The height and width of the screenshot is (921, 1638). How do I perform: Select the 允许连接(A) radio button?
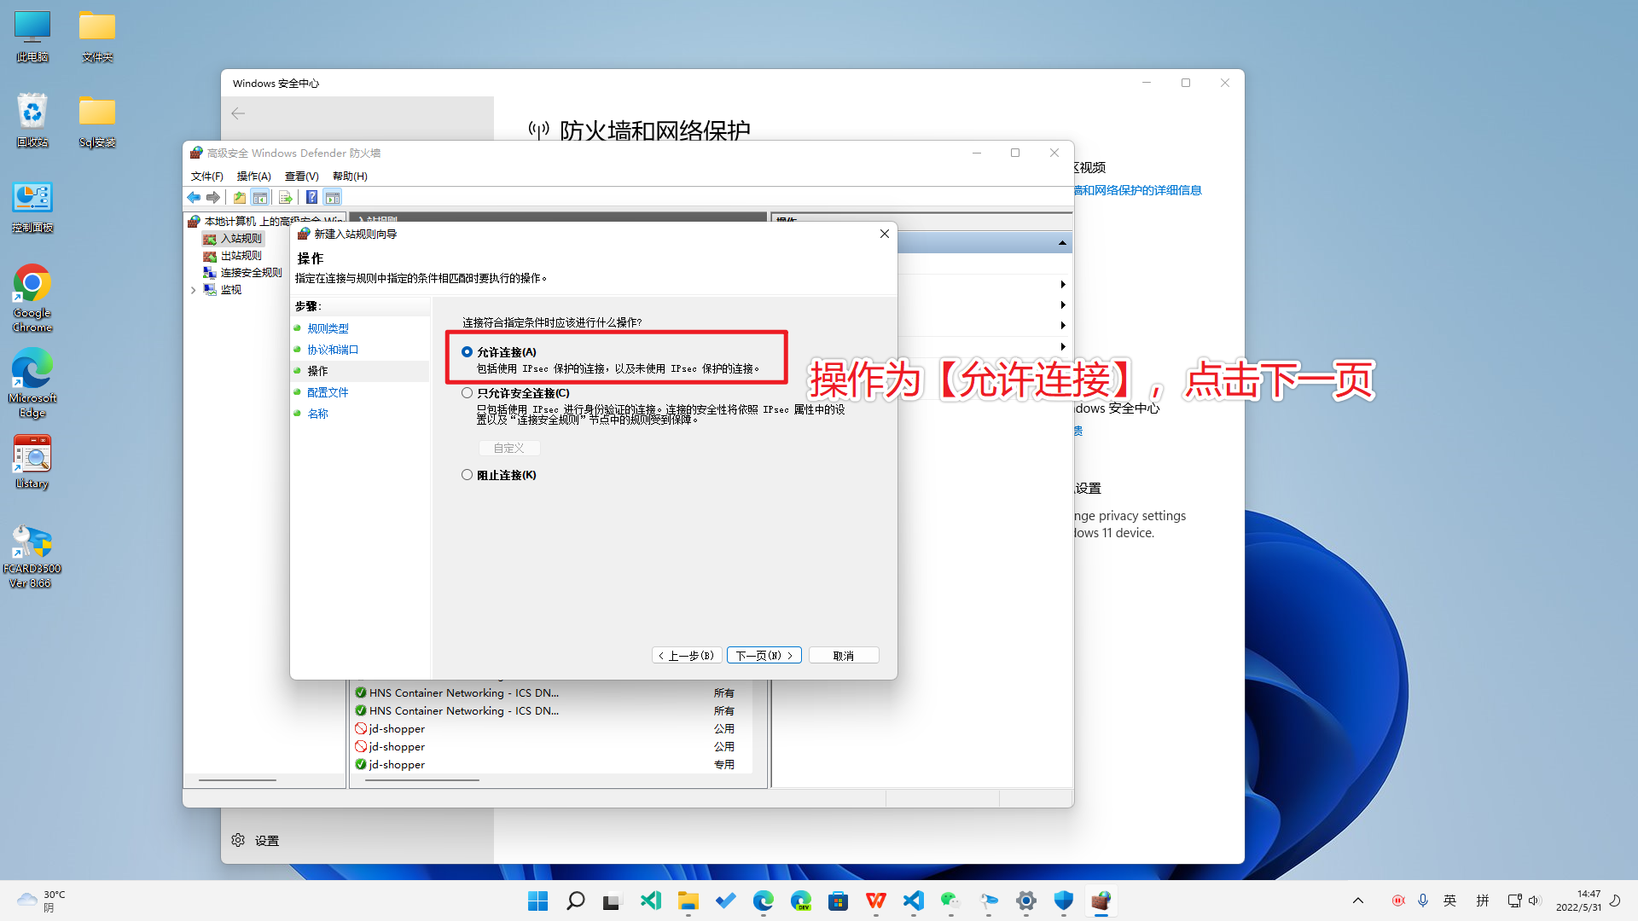(x=467, y=352)
